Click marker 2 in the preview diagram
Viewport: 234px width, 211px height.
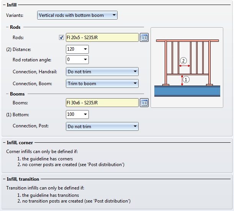[x=183, y=61]
